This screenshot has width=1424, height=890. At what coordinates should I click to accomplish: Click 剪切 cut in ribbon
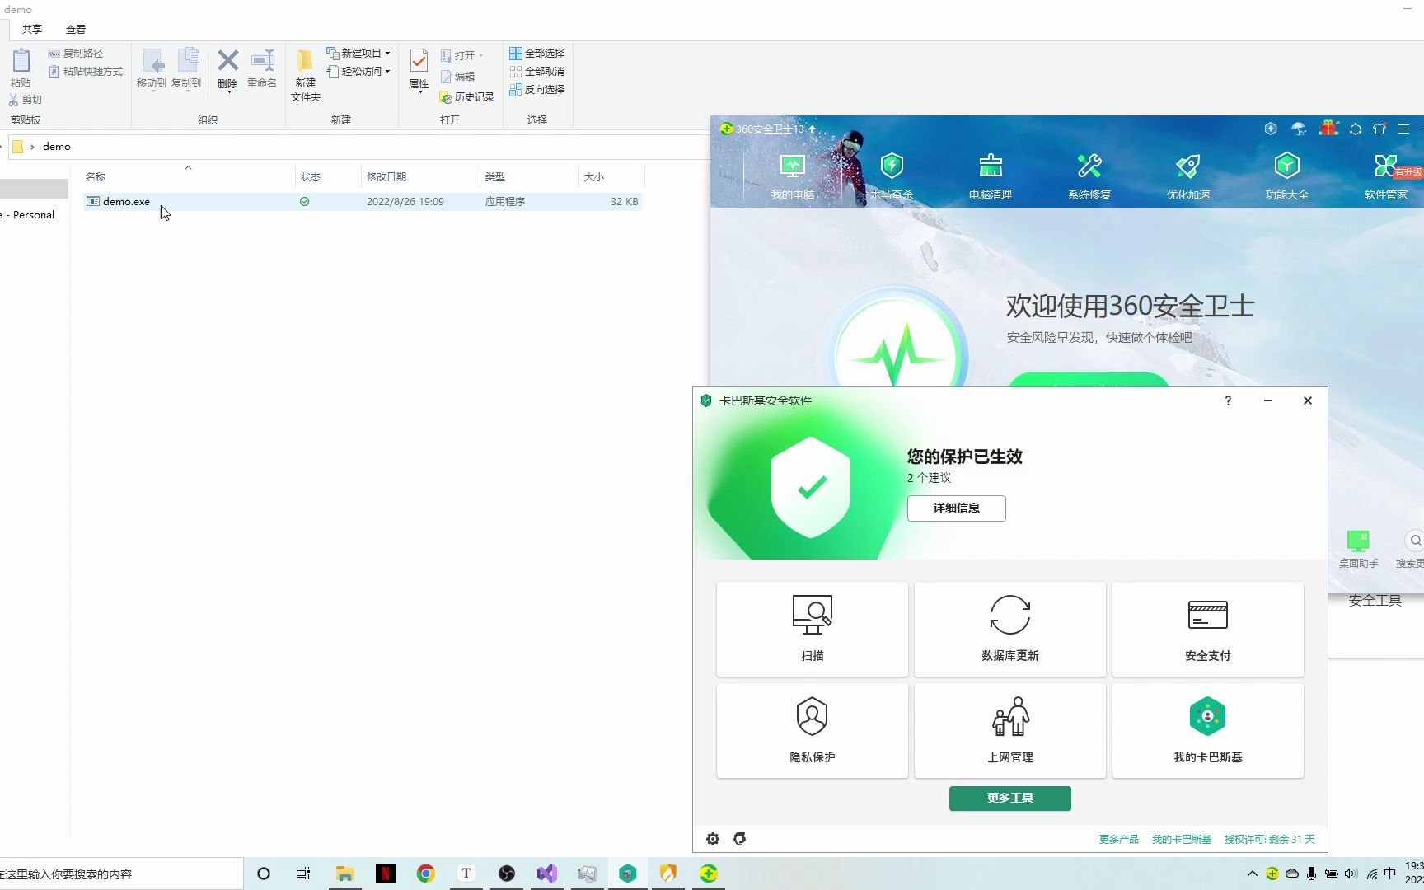pos(25,100)
